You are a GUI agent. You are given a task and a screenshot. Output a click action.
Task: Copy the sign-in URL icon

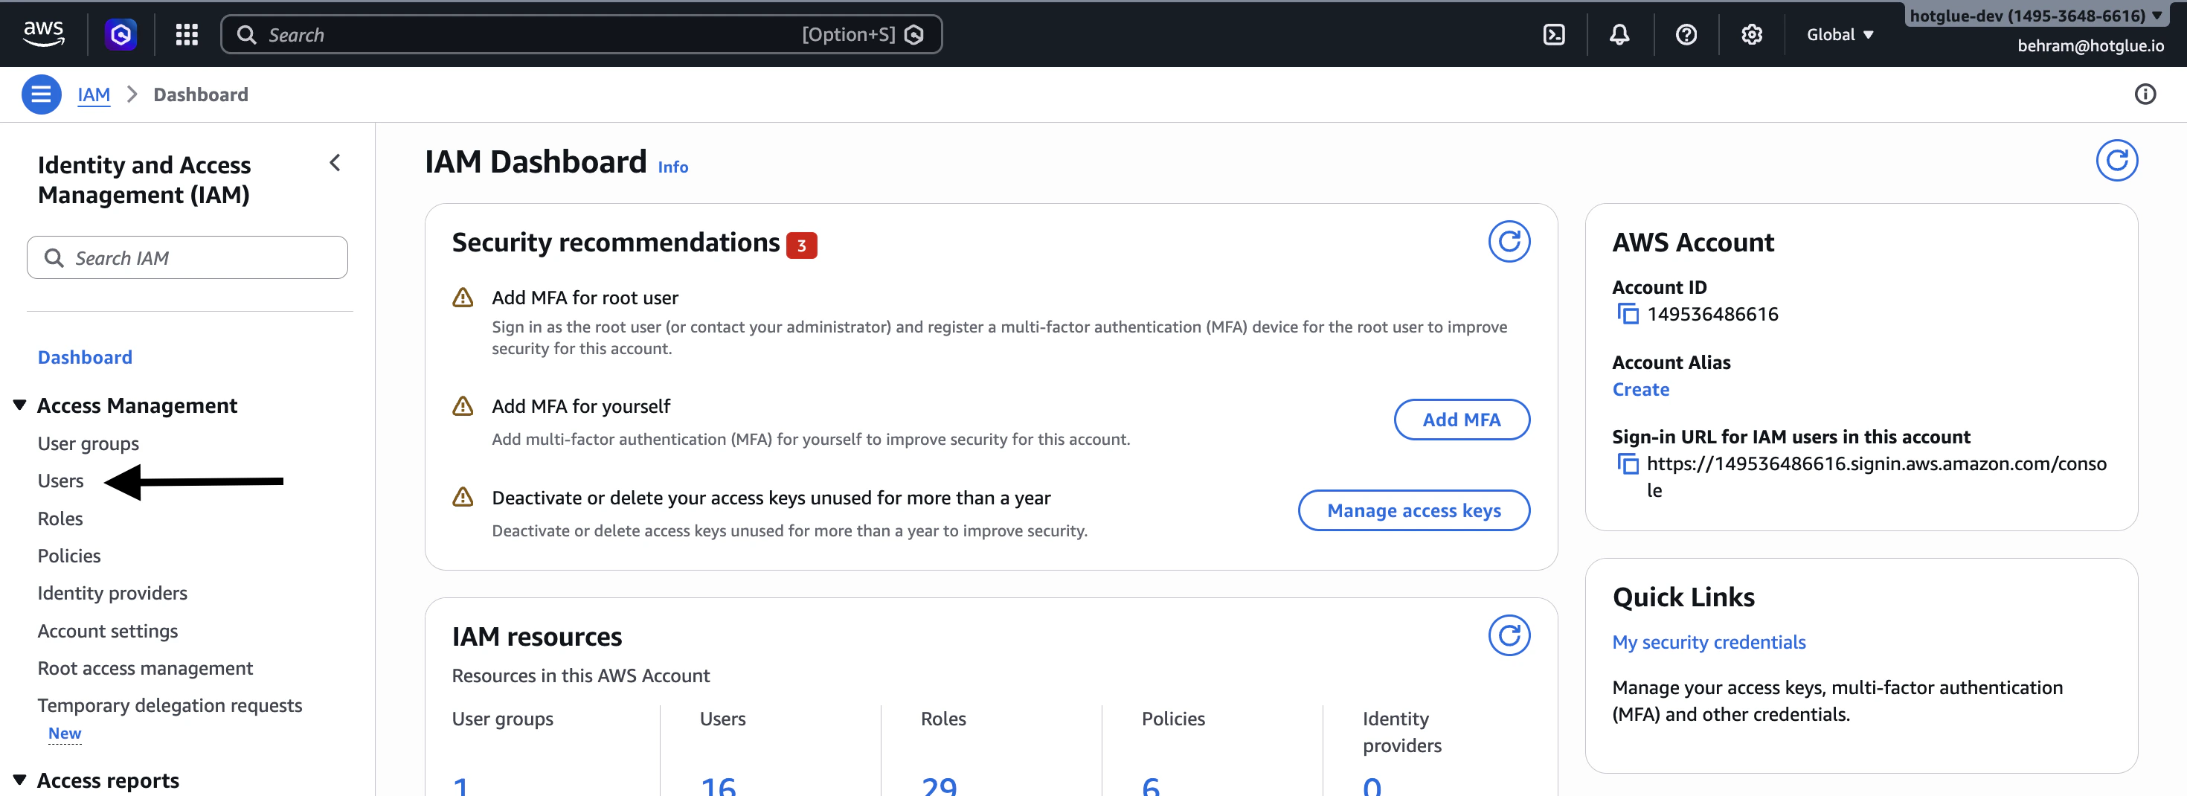tap(1628, 463)
